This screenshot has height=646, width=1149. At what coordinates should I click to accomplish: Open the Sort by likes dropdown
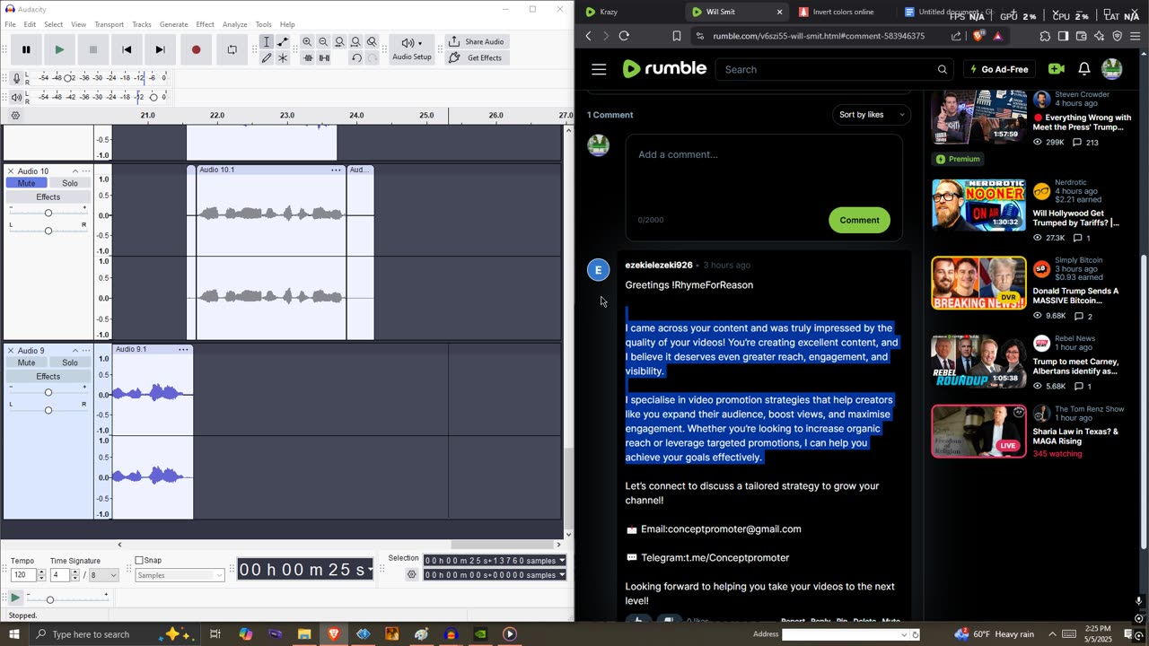(870, 114)
